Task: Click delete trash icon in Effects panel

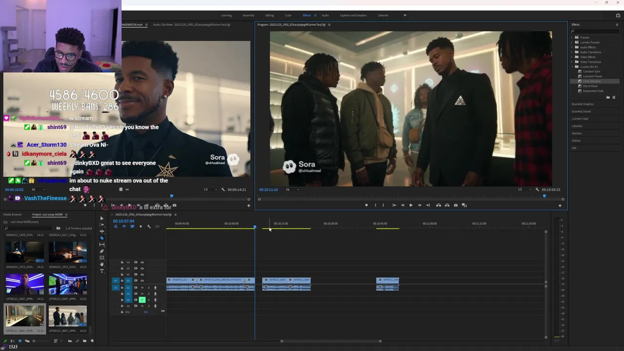Action: 614,97
